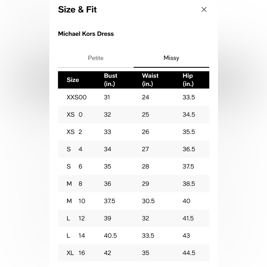Click the 44.5 hip value for XL

pos(189,253)
